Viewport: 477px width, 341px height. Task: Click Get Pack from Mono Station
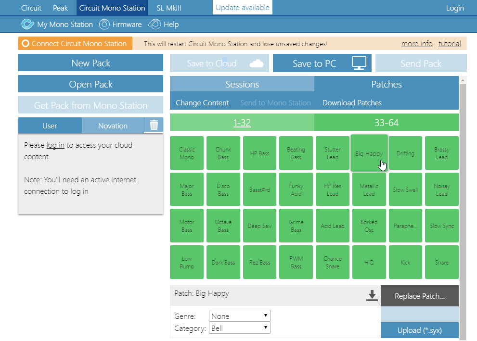(90, 105)
